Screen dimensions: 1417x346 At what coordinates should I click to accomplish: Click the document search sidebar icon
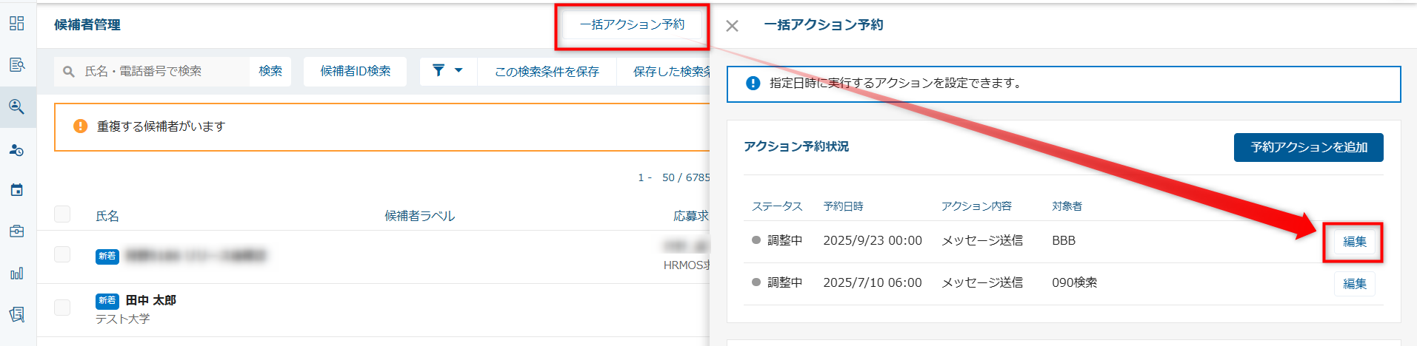pyautogui.click(x=16, y=65)
